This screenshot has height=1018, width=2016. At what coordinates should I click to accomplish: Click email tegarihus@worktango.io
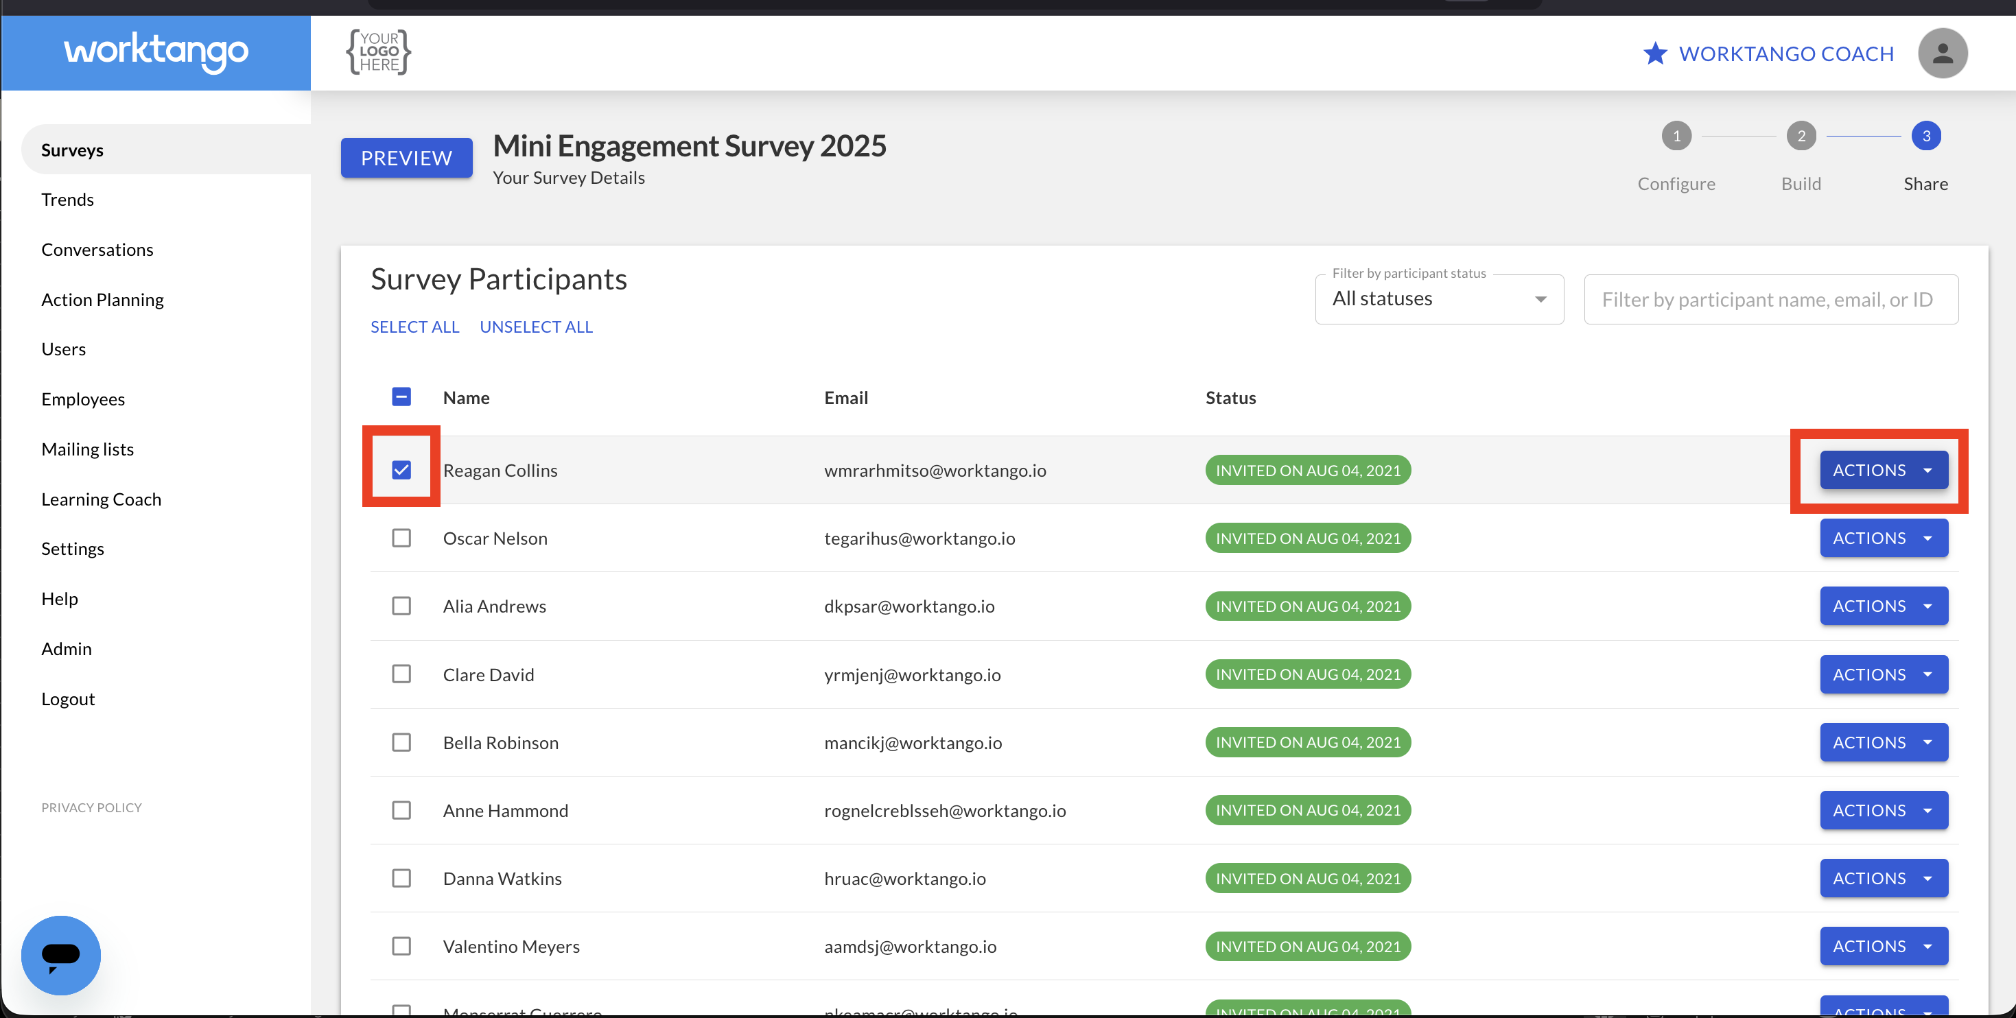point(919,538)
